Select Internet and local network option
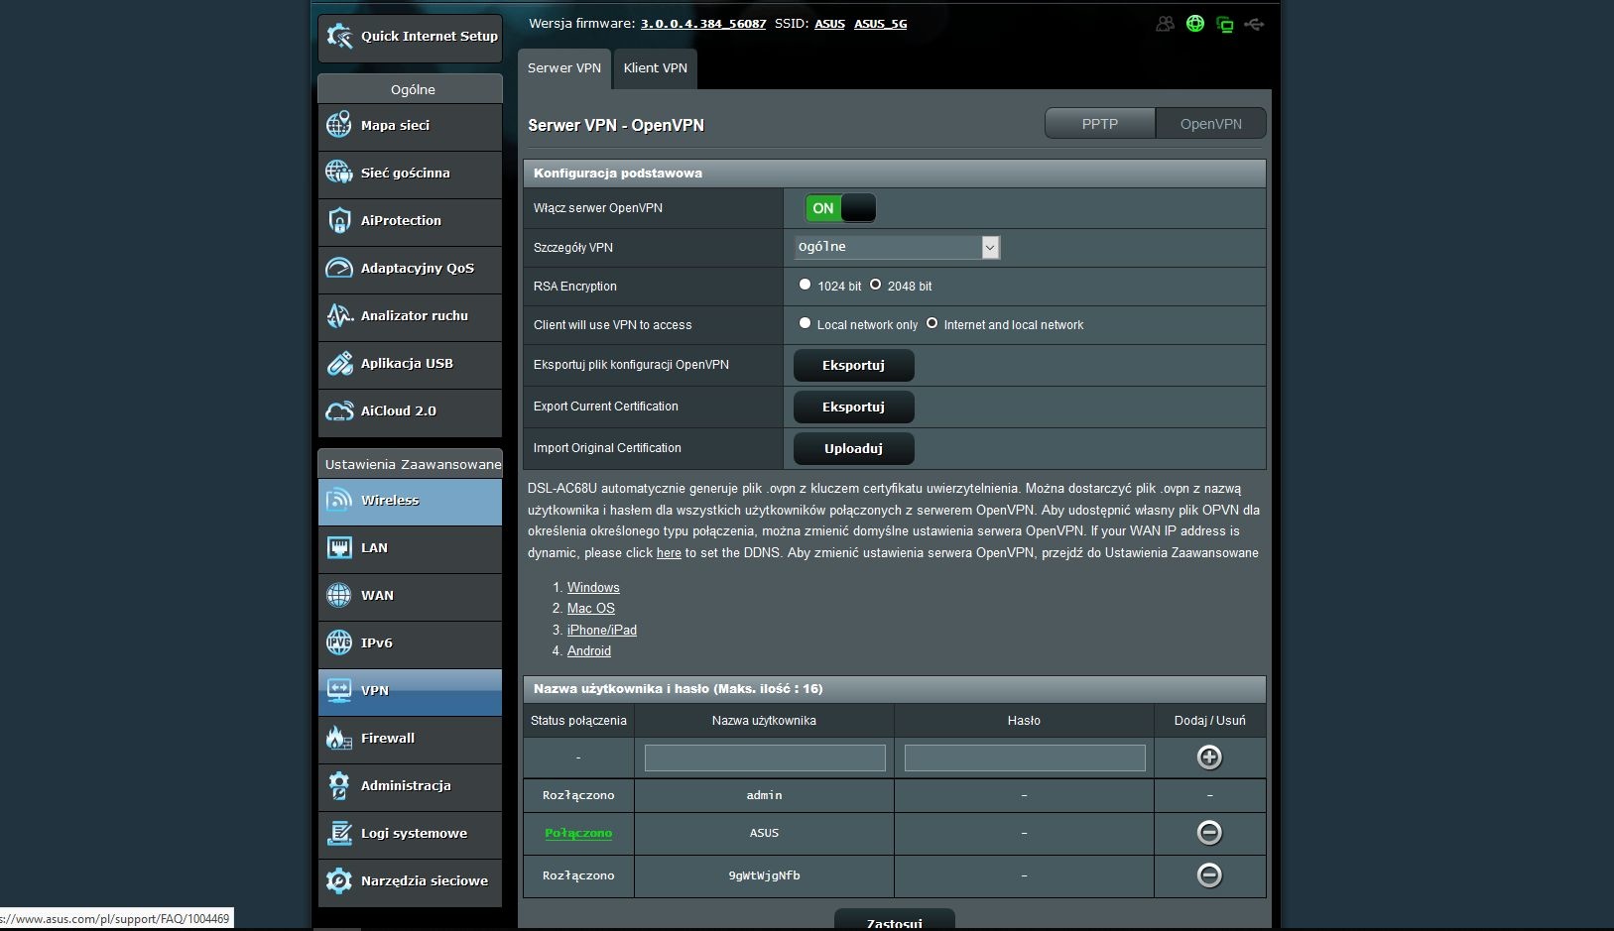Image resolution: width=1614 pixels, height=931 pixels. coord(931,323)
